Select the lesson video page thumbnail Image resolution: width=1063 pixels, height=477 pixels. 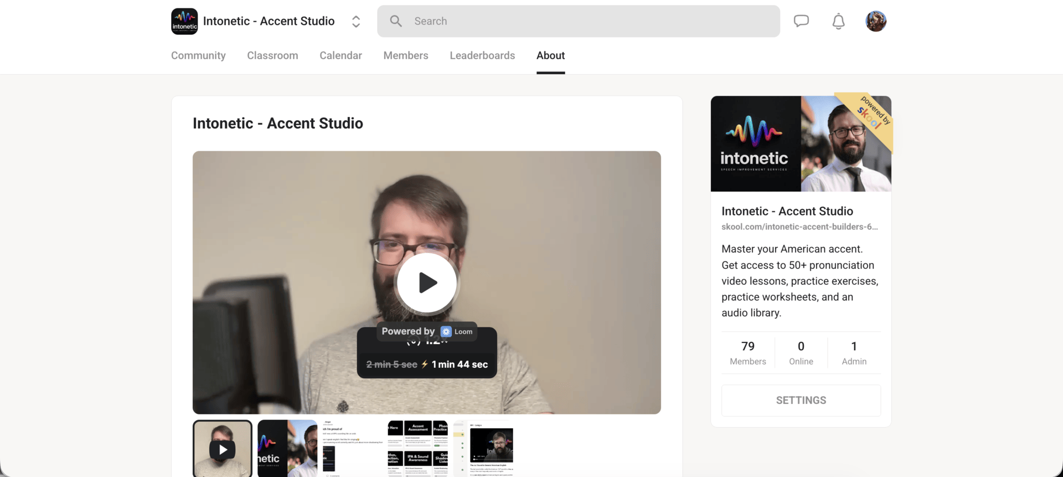[483, 448]
